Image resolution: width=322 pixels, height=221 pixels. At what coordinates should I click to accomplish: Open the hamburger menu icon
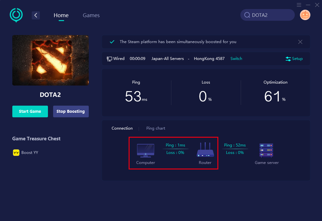(x=299, y=5)
